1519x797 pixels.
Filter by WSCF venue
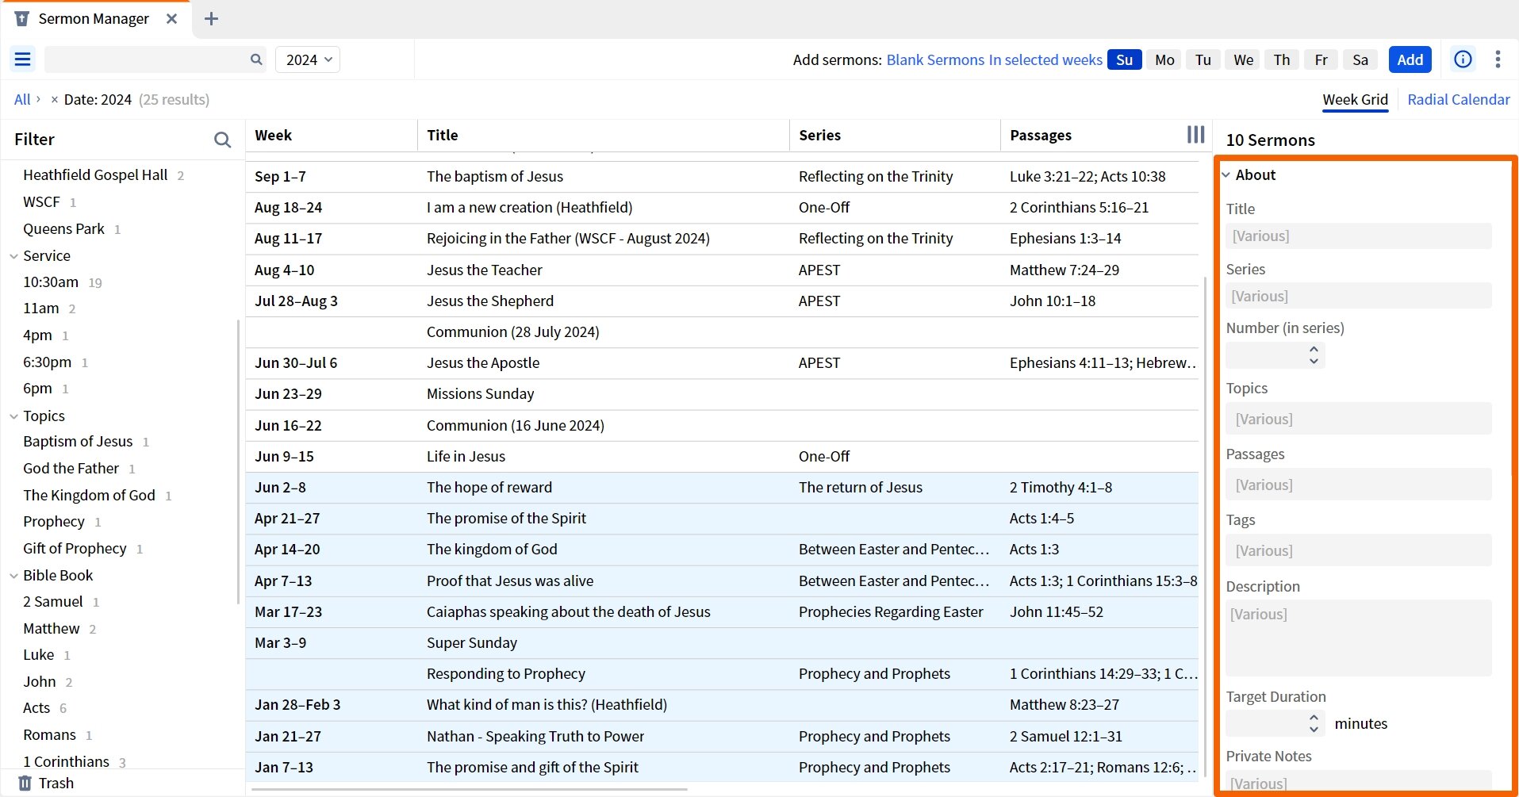(x=41, y=202)
